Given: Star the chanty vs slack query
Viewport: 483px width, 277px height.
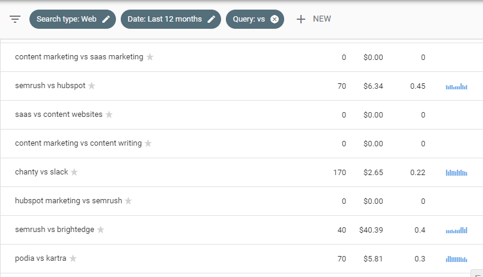Looking at the screenshot, I should (74, 172).
